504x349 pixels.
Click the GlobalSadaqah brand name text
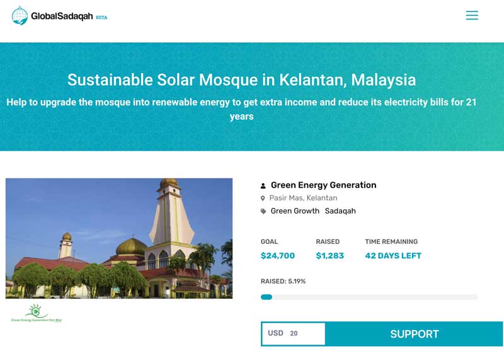click(62, 16)
